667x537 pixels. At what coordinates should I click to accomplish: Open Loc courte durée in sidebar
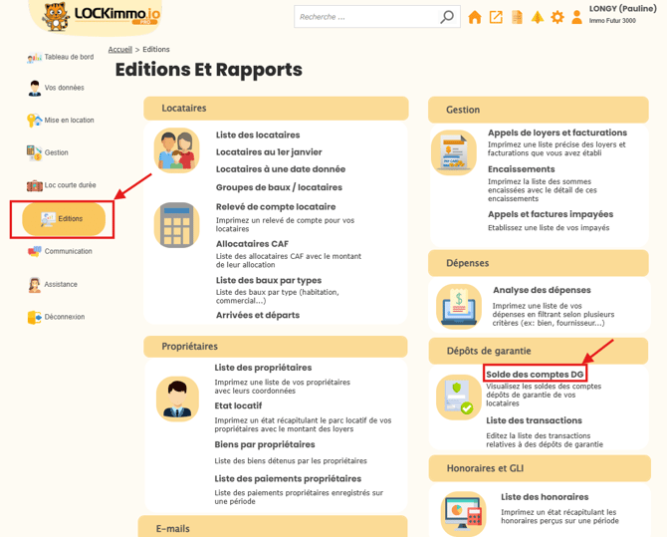coord(62,185)
